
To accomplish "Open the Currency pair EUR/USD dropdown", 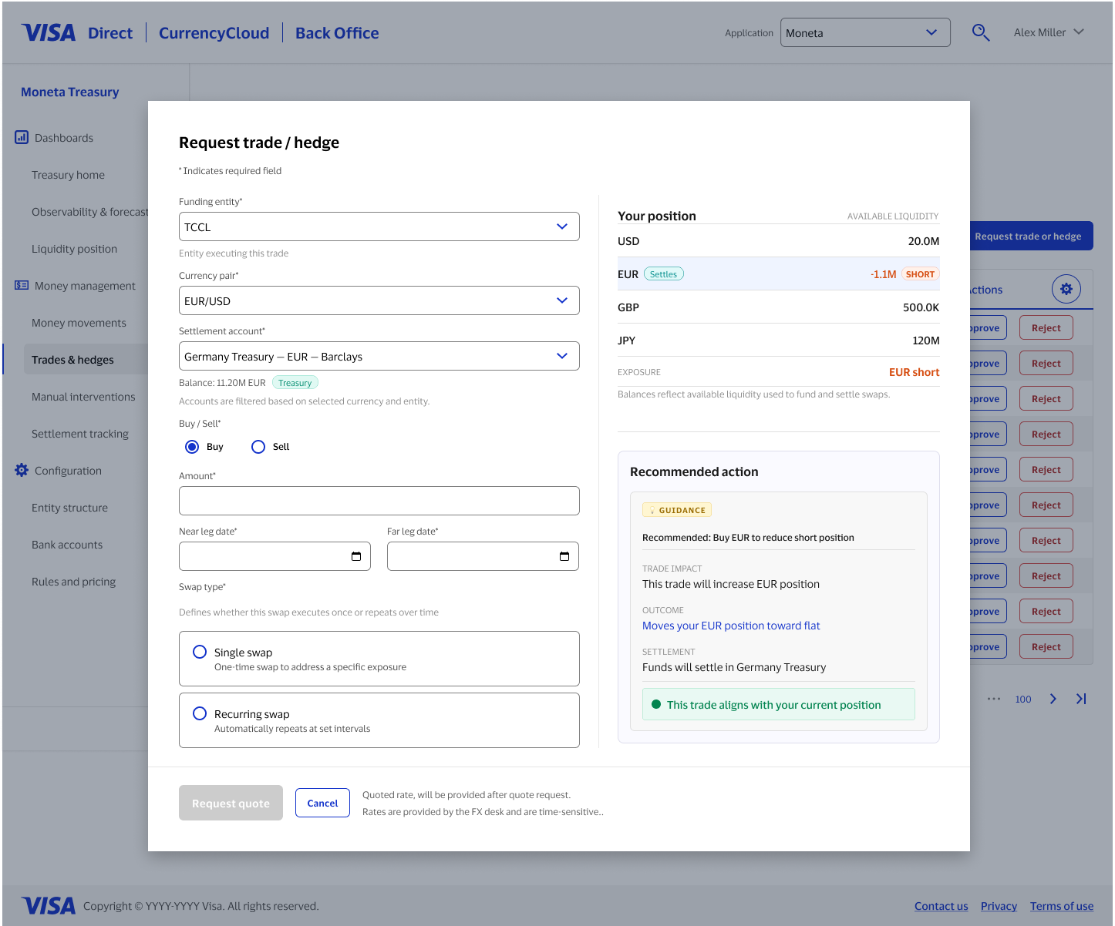I will (379, 300).
